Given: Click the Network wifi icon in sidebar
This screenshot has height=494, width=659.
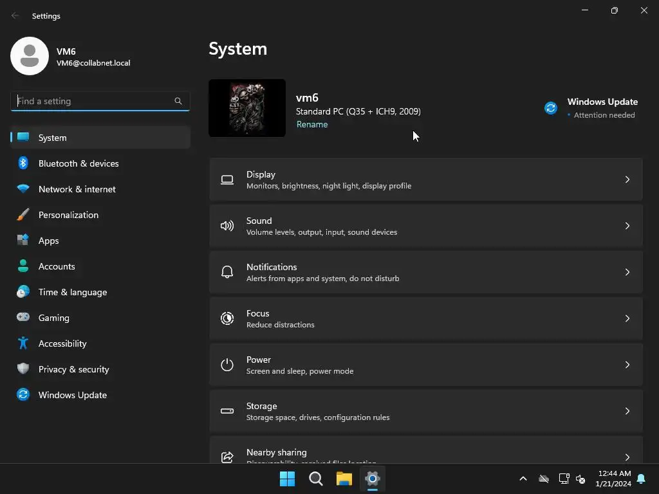Looking at the screenshot, I should (23, 188).
